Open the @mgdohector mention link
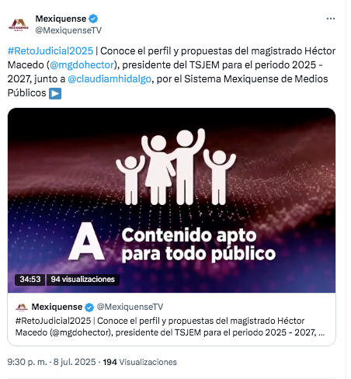The width and height of the screenshot is (351, 379). click(x=82, y=65)
